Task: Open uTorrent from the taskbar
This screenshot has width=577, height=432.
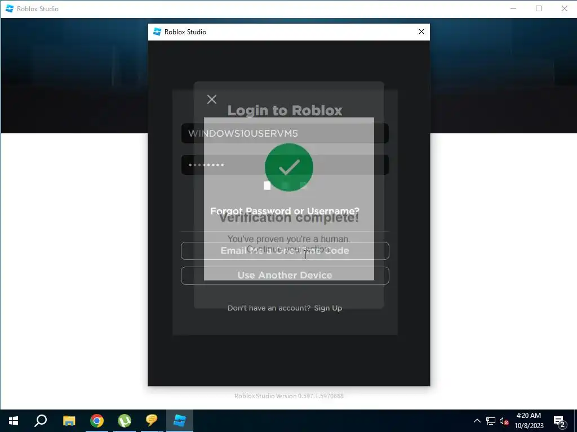Action: pos(125,421)
